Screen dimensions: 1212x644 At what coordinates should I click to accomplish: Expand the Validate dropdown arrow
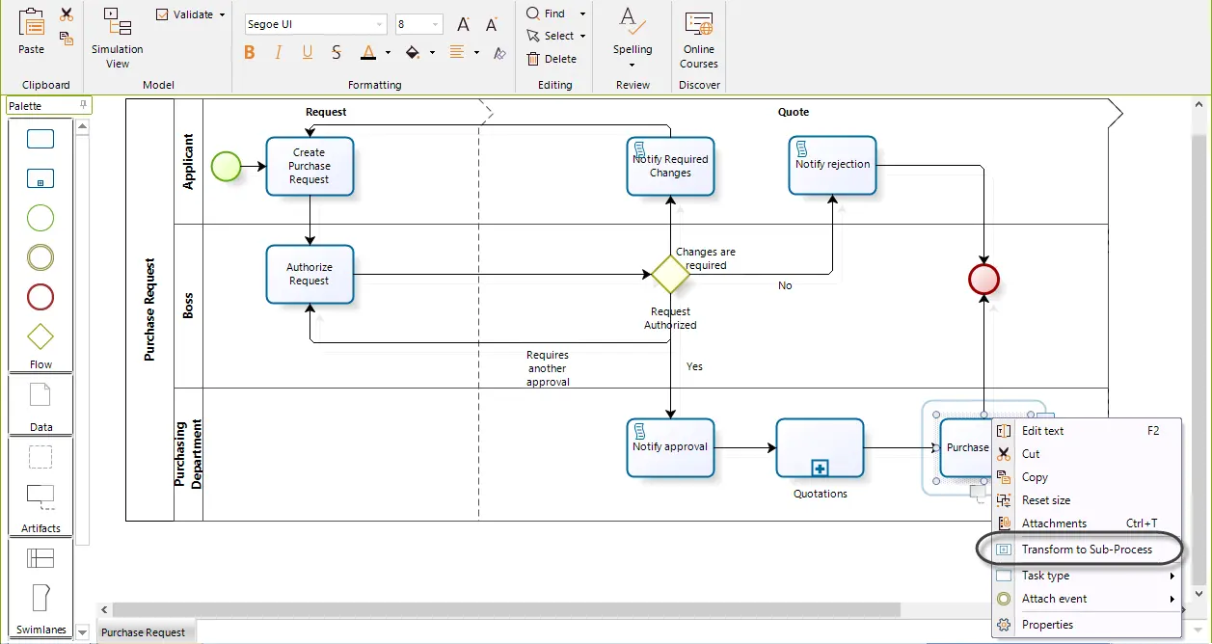(x=222, y=15)
